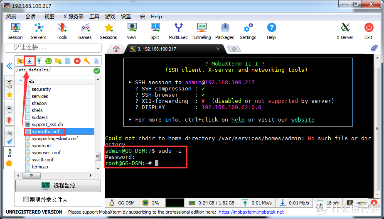
Task: Open the 视图 menu
Action: pos(49,16)
